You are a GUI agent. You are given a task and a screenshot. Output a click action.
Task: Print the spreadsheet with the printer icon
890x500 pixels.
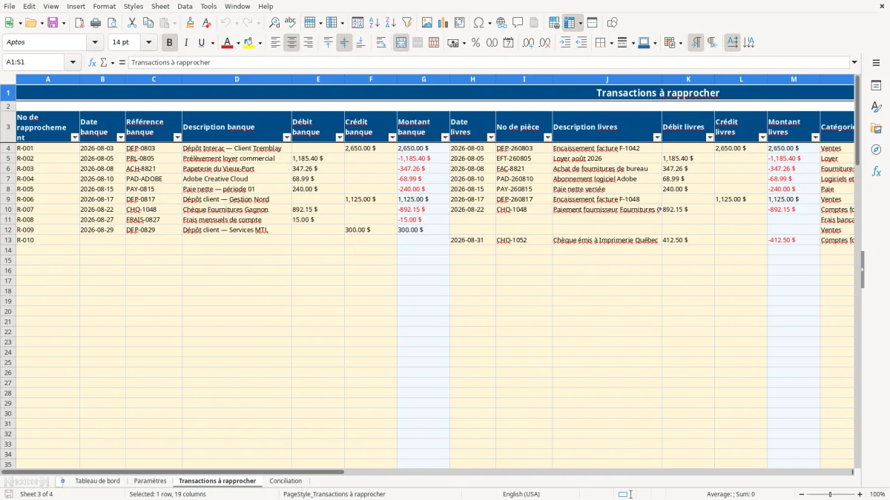click(96, 23)
